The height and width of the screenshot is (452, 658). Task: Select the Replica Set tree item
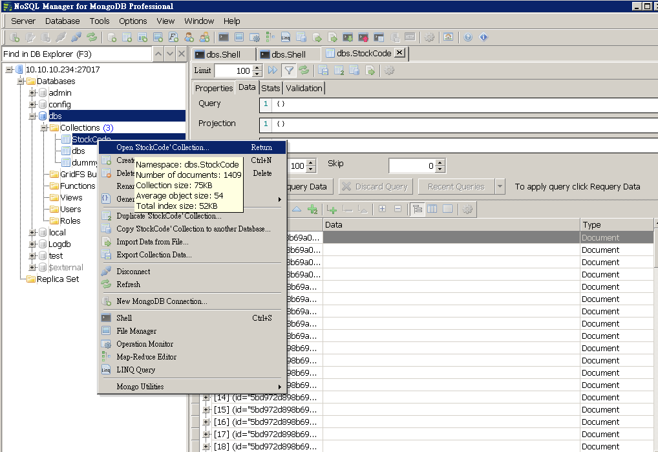coord(58,279)
